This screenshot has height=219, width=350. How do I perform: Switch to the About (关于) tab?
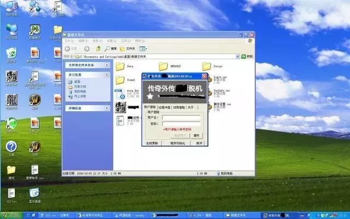click(191, 107)
